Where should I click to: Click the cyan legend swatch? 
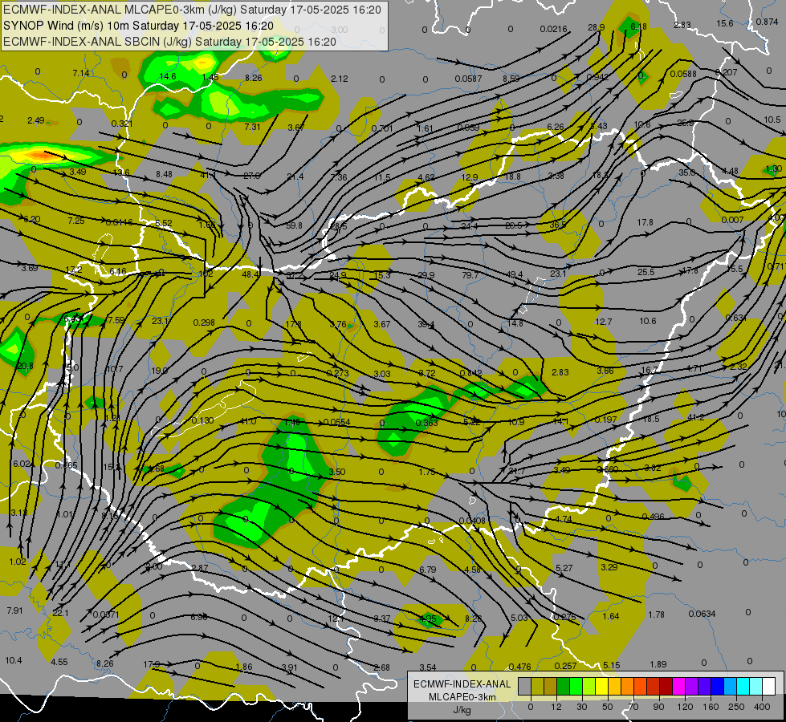[x=743, y=686]
